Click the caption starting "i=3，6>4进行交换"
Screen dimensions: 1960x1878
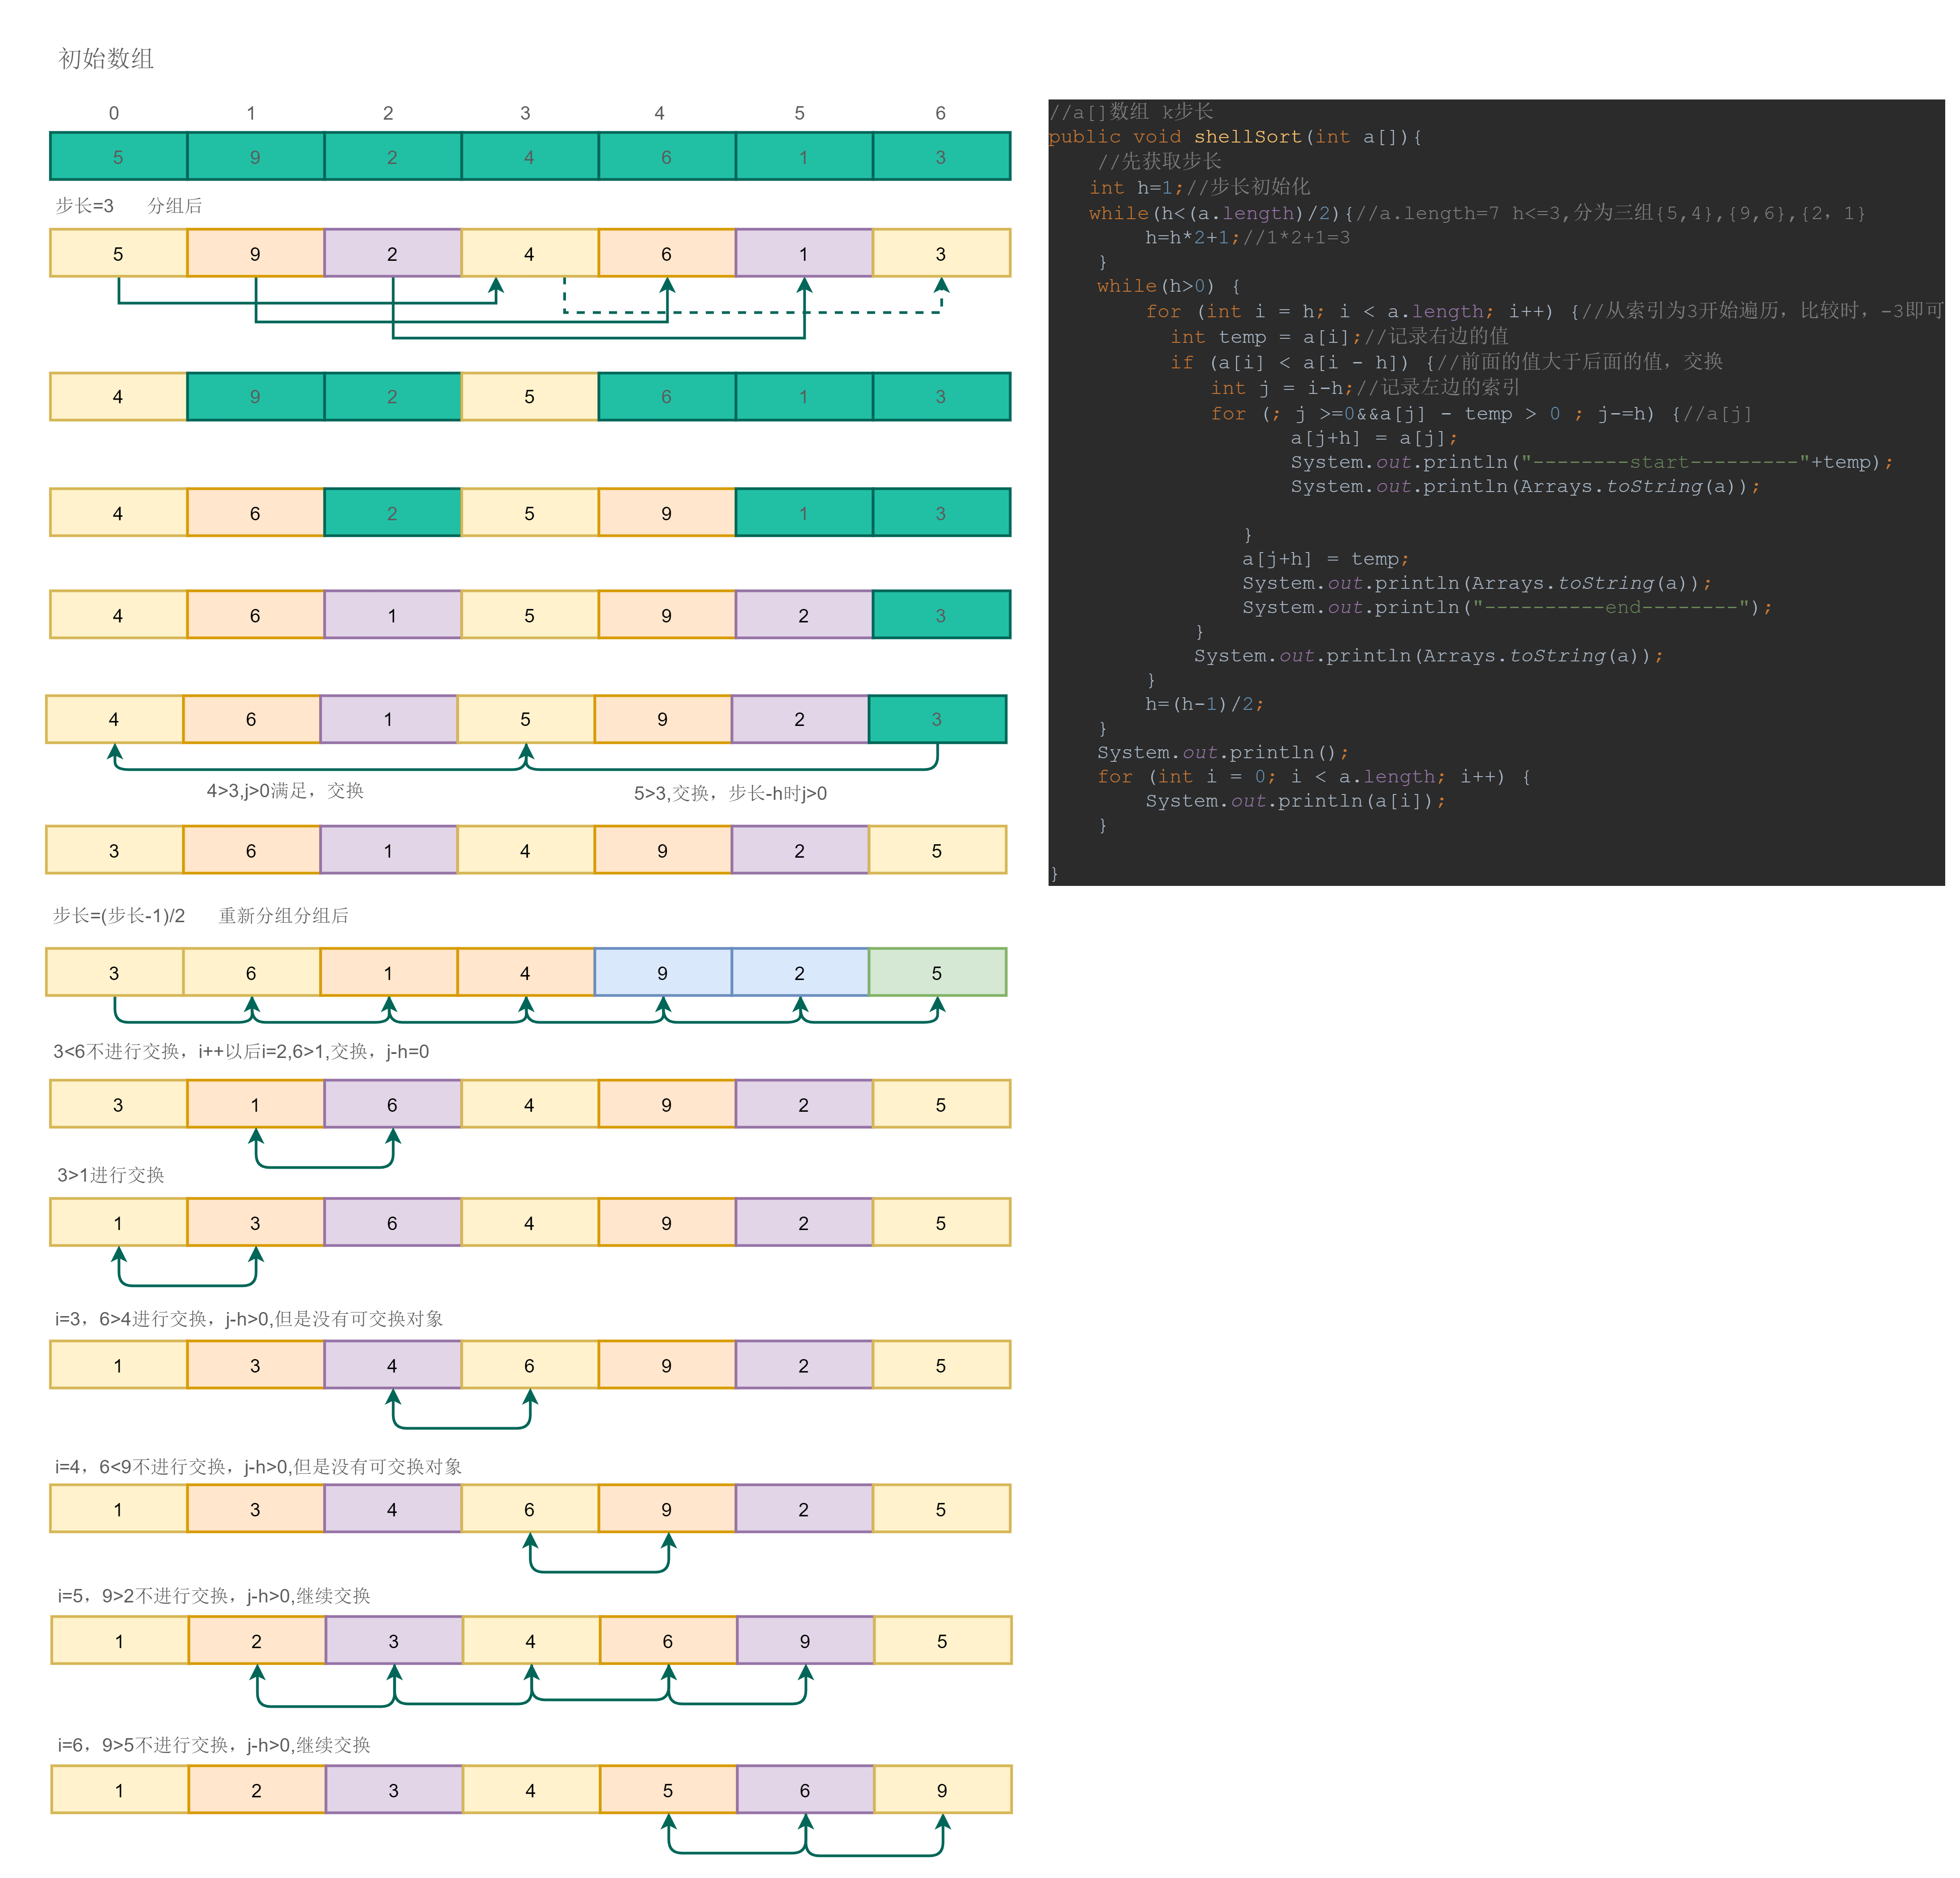click(x=249, y=1319)
